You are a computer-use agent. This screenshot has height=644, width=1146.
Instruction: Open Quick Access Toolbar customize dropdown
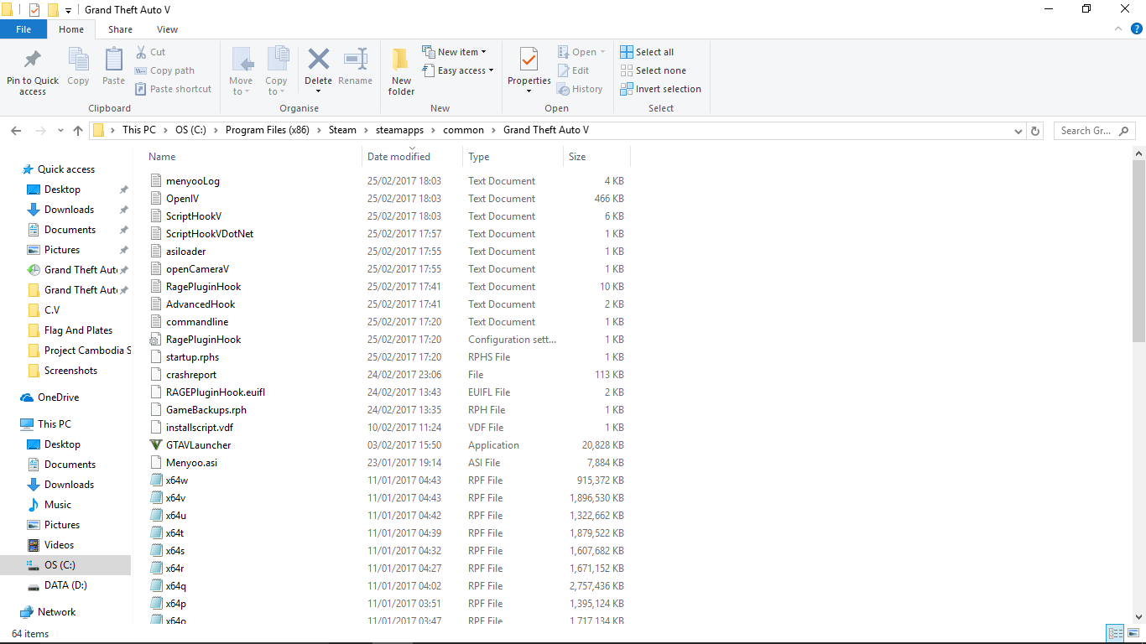[x=68, y=10]
